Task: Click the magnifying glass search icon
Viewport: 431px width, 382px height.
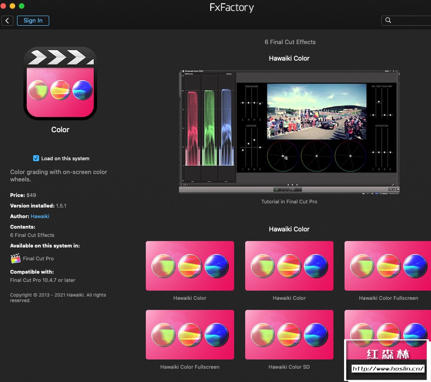Action: click(x=388, y=20)
